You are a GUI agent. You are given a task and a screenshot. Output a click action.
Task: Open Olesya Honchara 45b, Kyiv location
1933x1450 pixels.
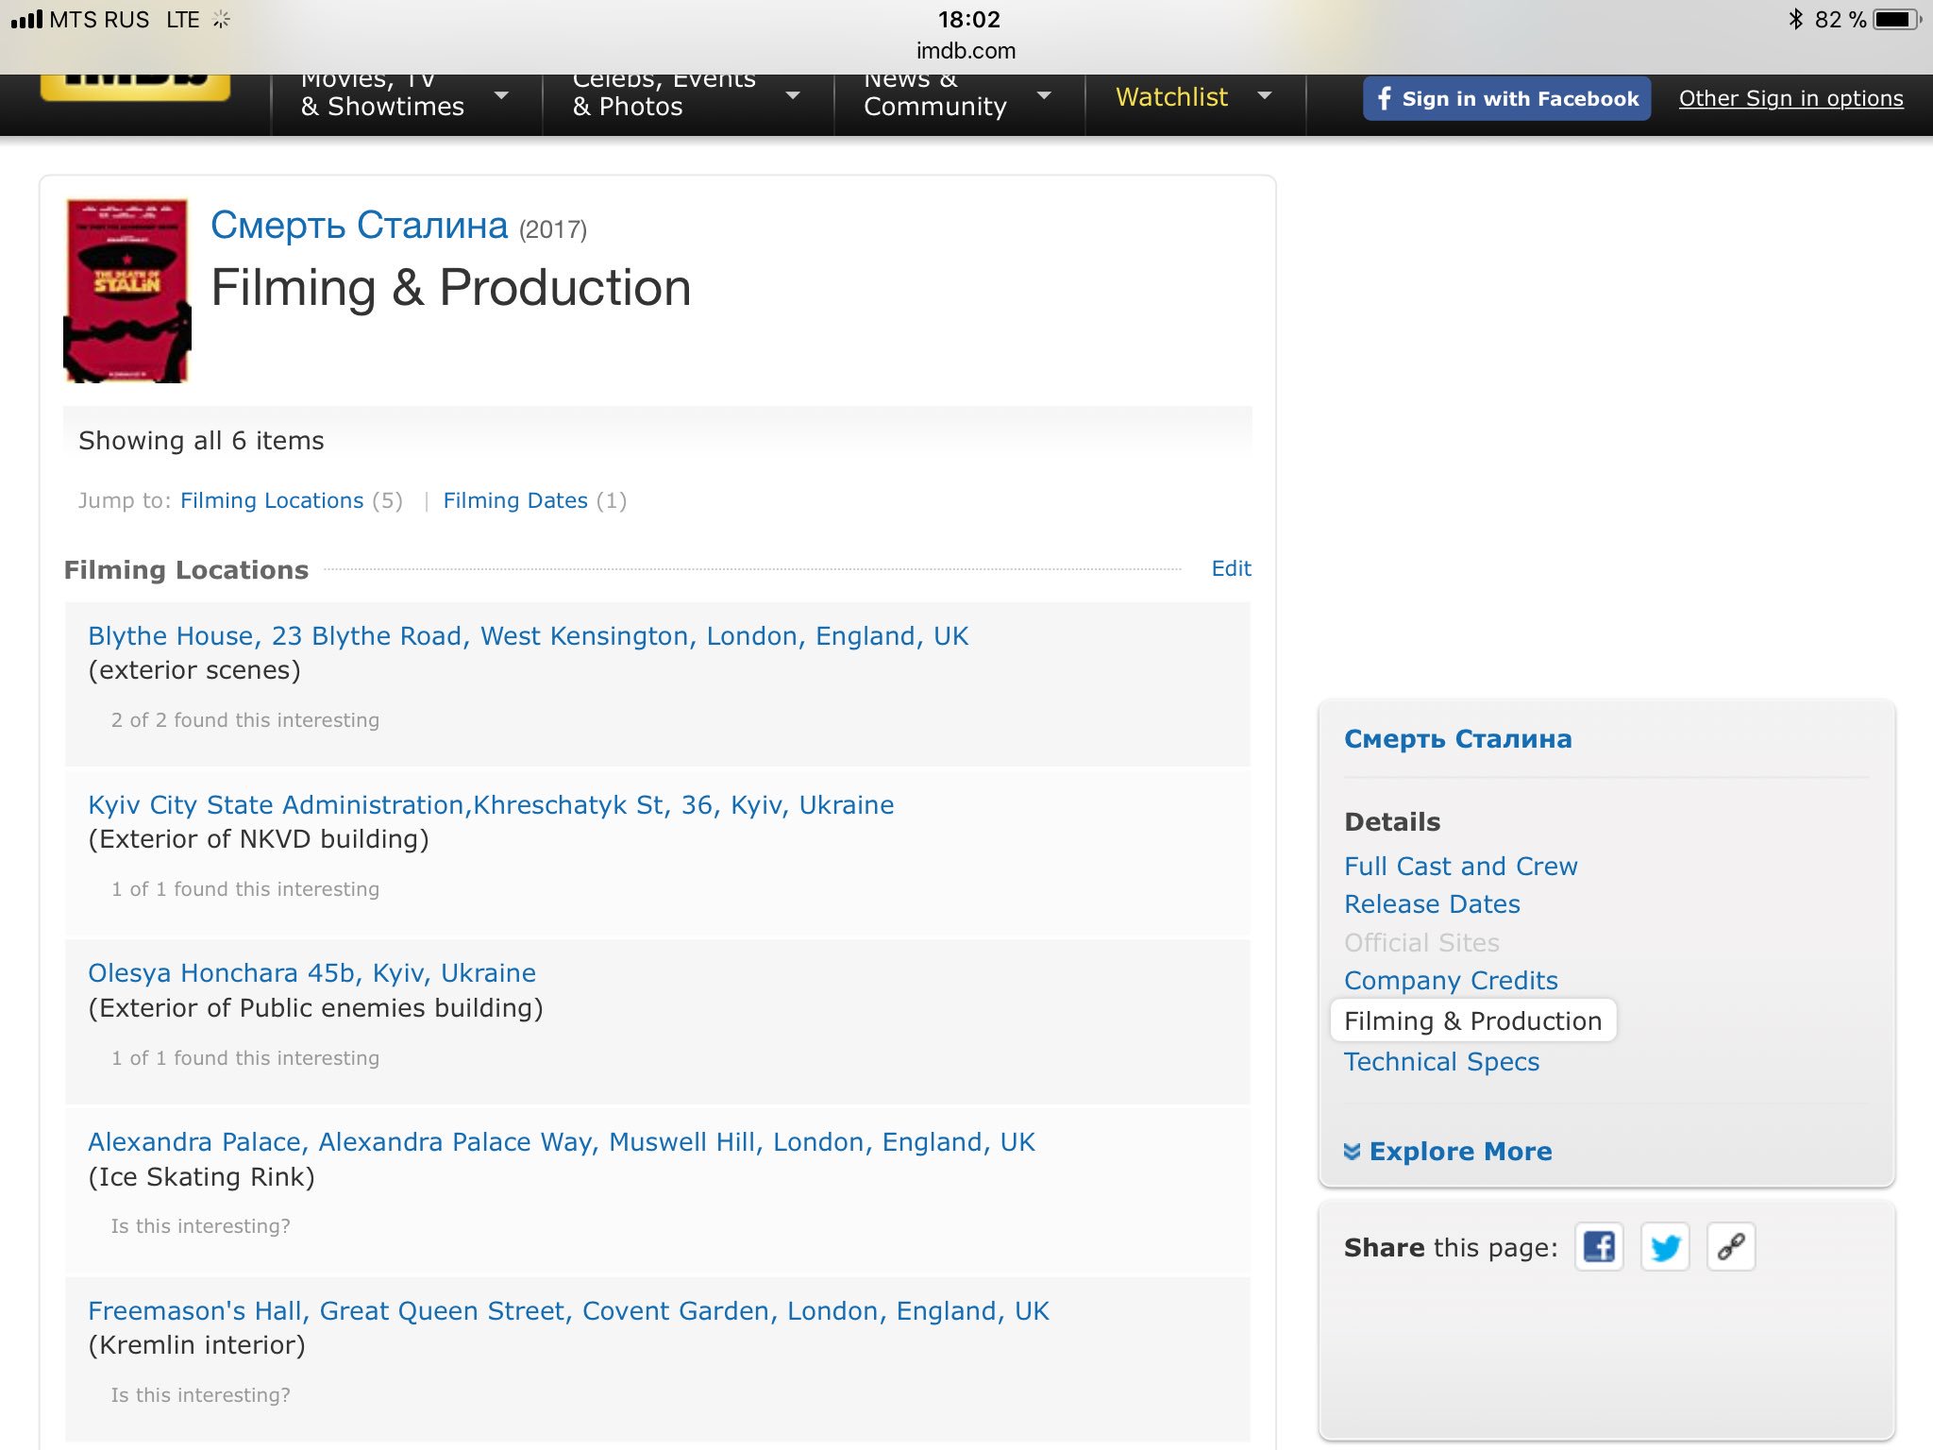pos(311,973)
